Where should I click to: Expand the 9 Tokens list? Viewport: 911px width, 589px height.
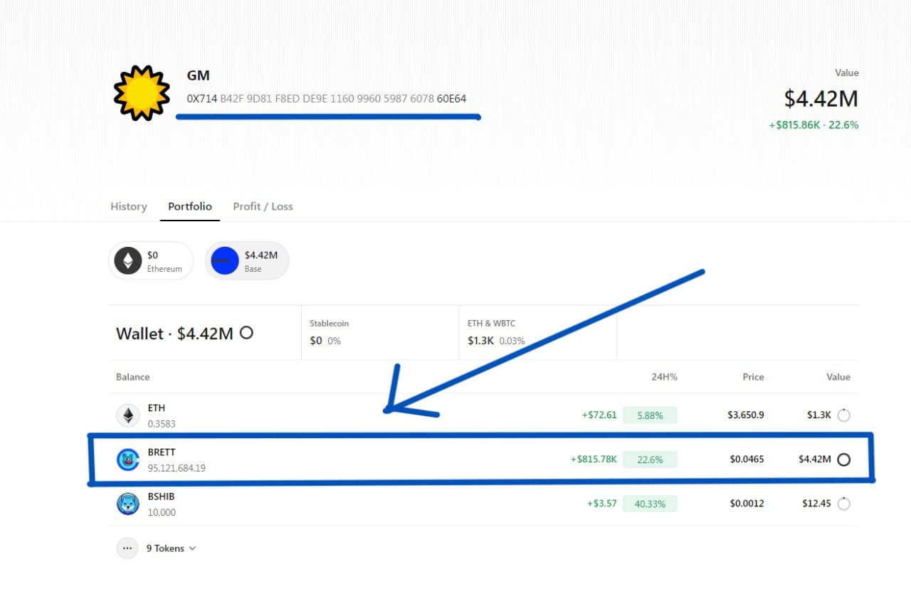(165, 548)
